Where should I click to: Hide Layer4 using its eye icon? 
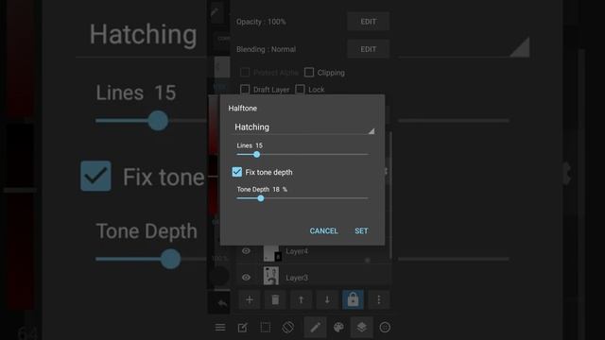tap(246, 251)
